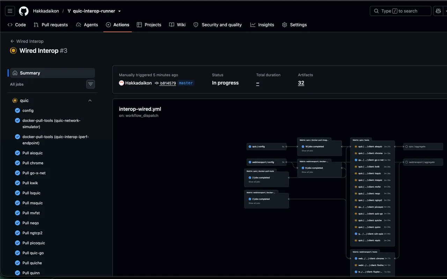Image resolution: width=447 pixels, height=279 pixels.
Task: View the 32 artifacts link
Action: point(301,83)
